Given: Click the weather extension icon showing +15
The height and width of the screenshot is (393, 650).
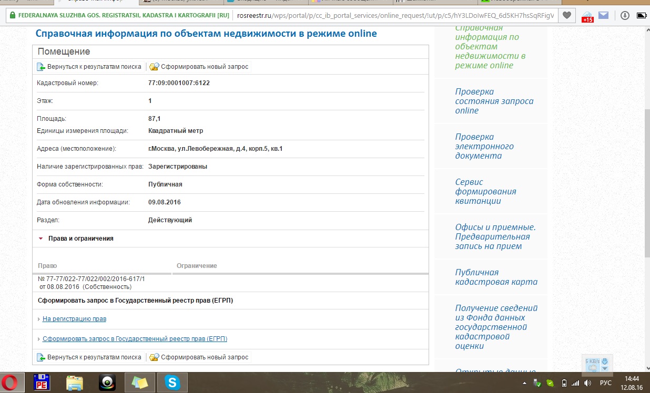Looking at the screenshot, I should [587, 16].
